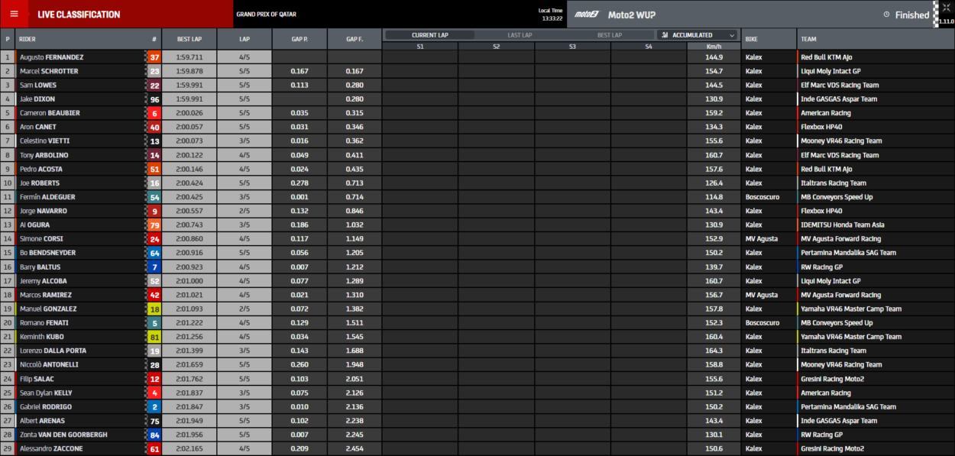The image size is (955, 456).
Task: Click the LAP column header
Action: 244,39
